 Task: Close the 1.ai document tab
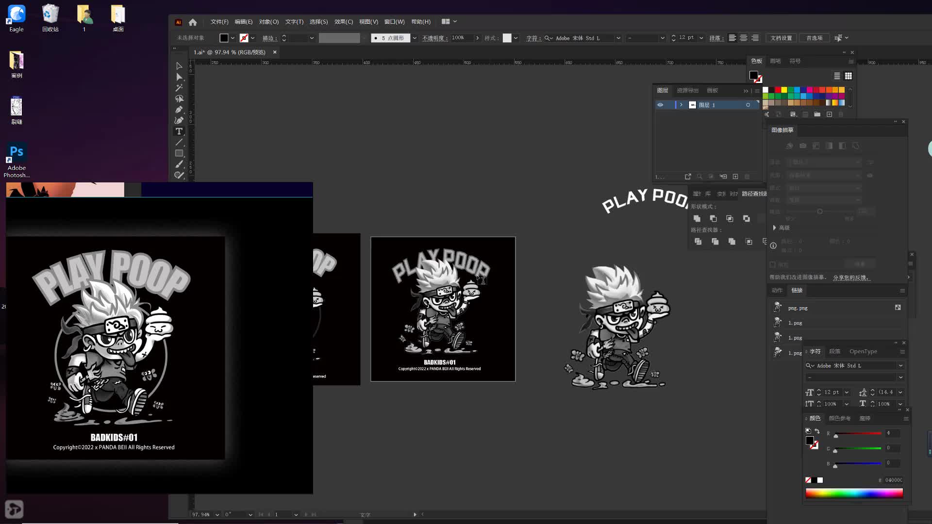pos(275,52)
